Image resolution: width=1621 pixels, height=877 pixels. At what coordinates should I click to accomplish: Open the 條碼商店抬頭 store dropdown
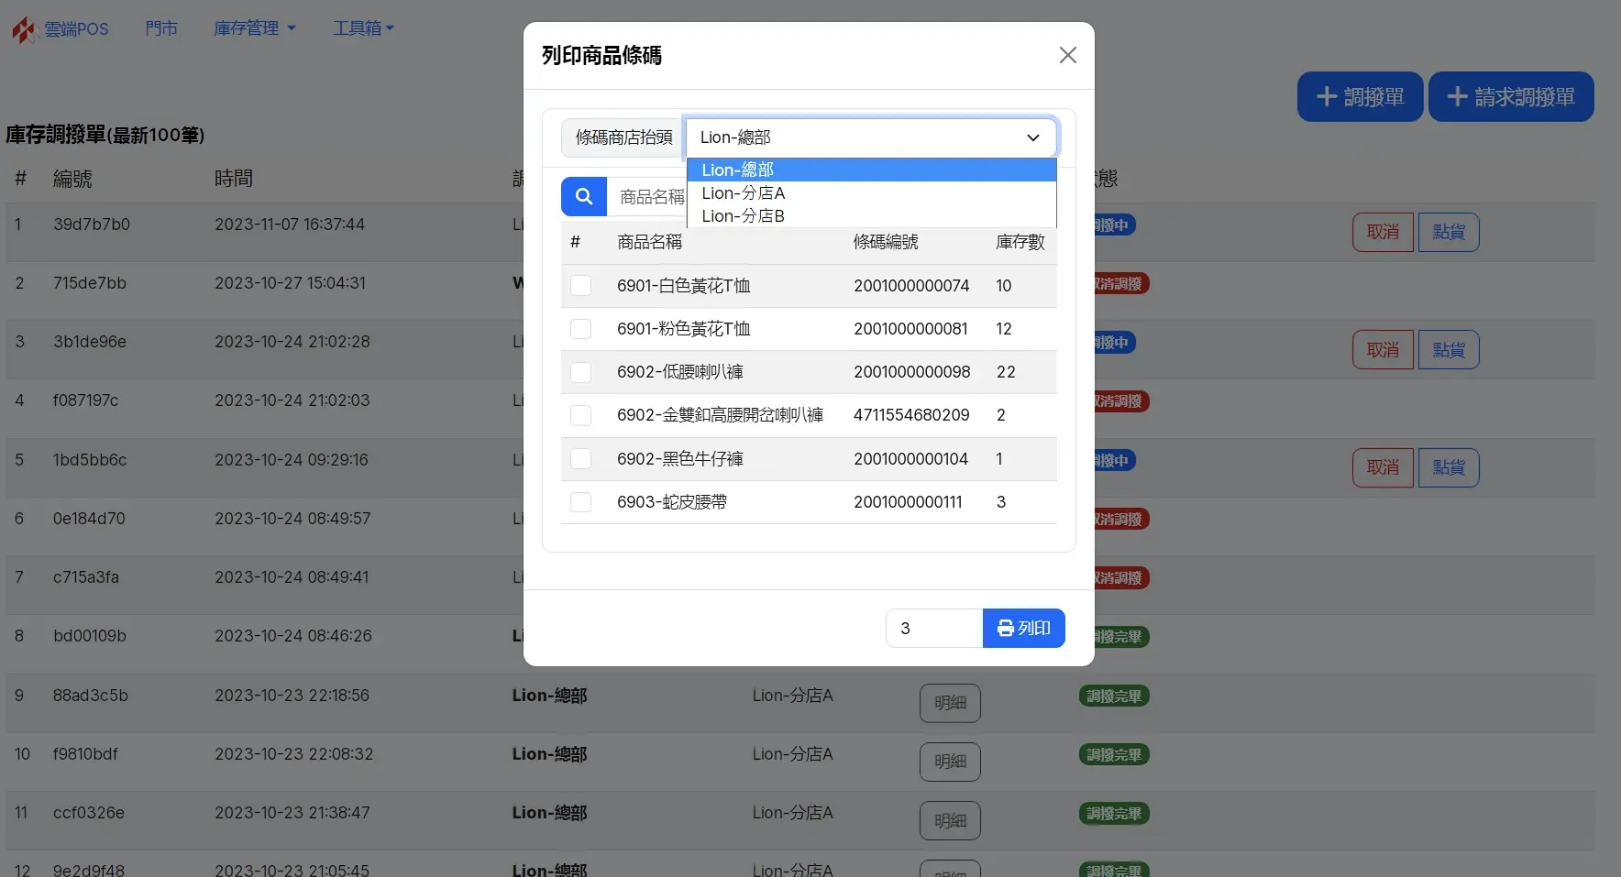pyautogui.click(x=870, y=137)
